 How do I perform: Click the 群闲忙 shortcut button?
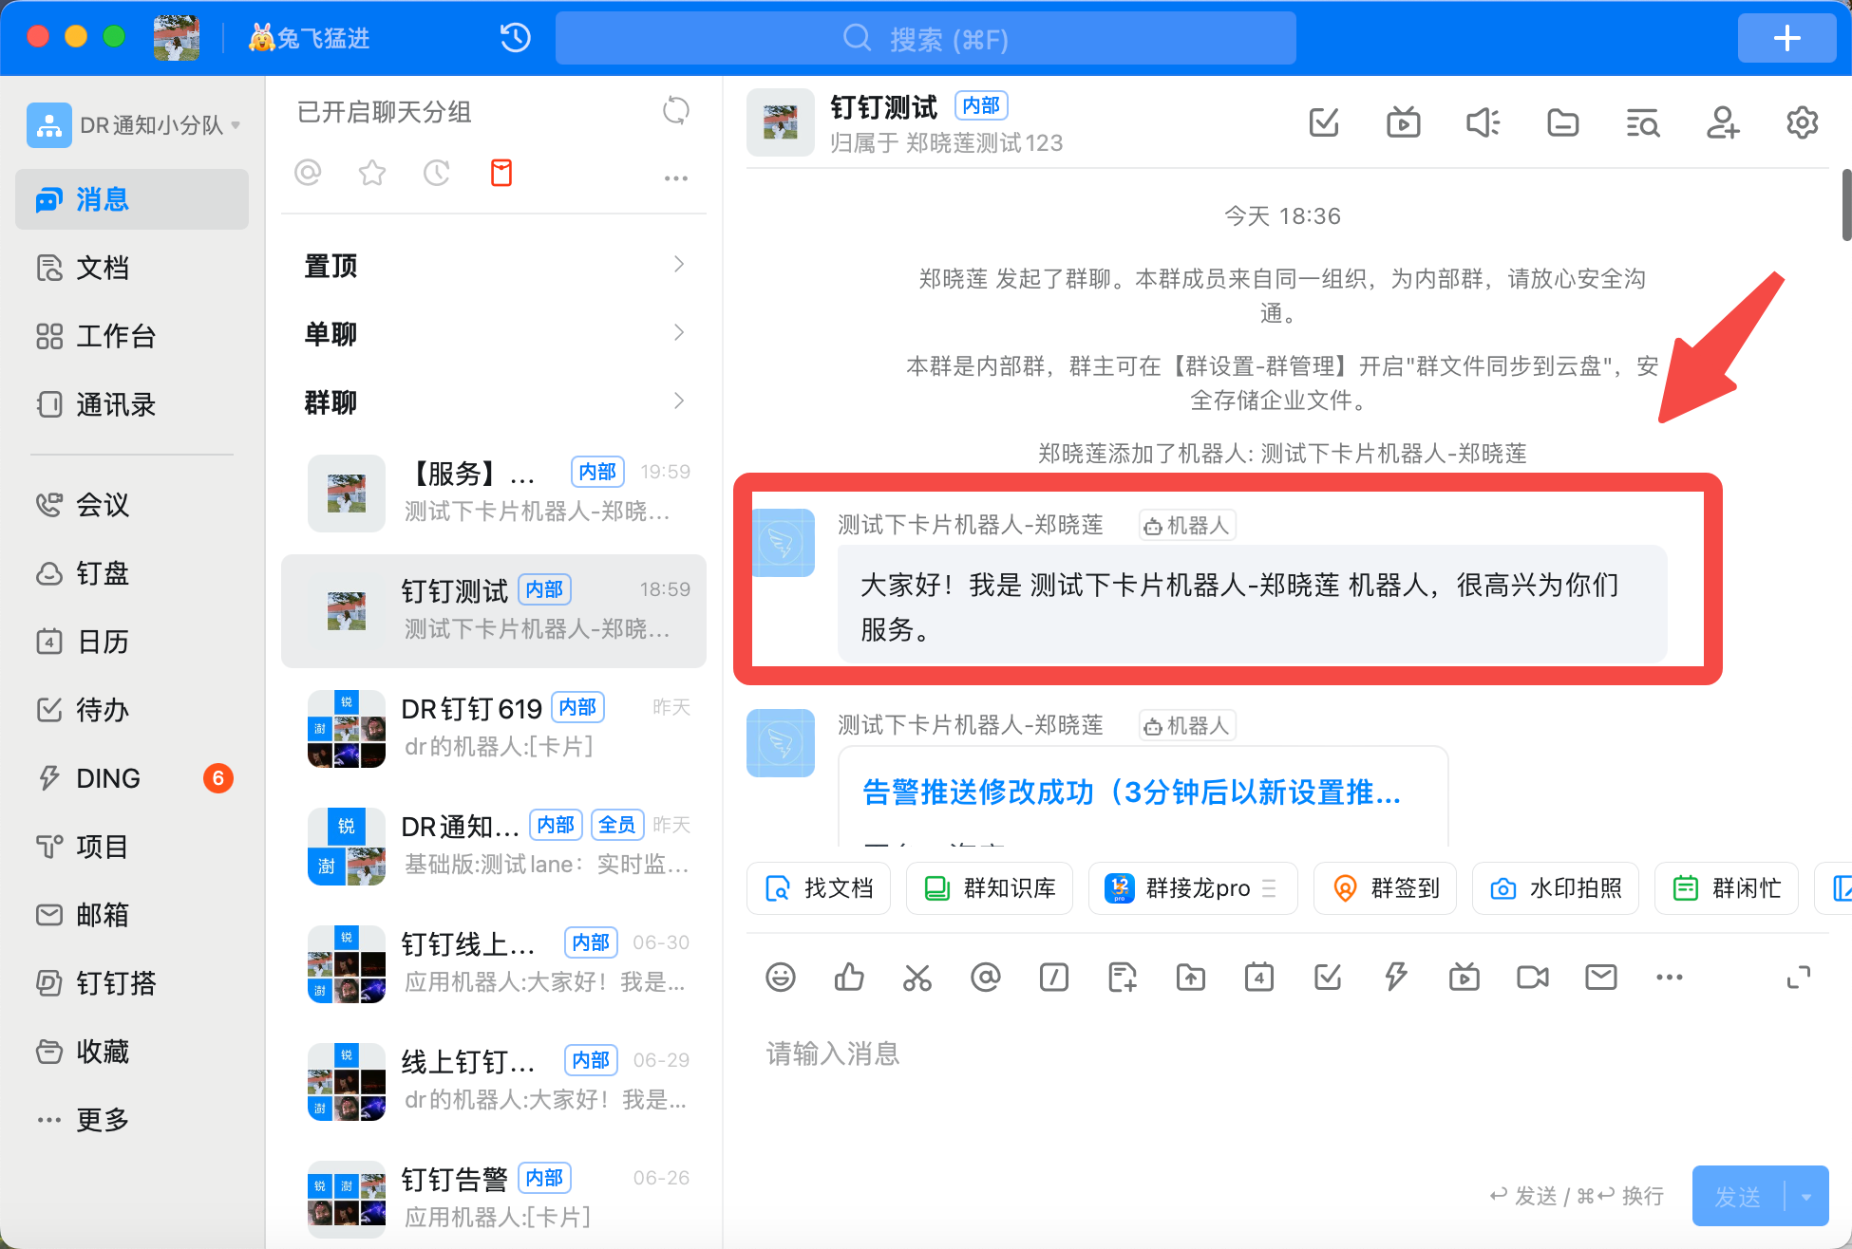pyautogui.click(x=1727, y=888)
